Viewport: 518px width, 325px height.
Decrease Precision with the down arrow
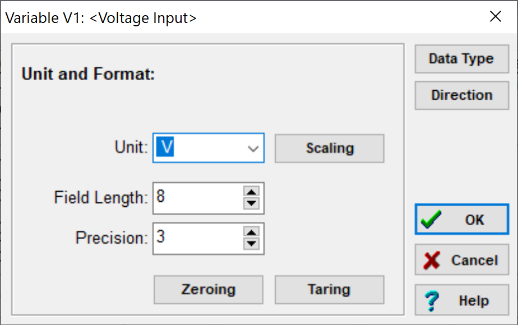[252, 243]
